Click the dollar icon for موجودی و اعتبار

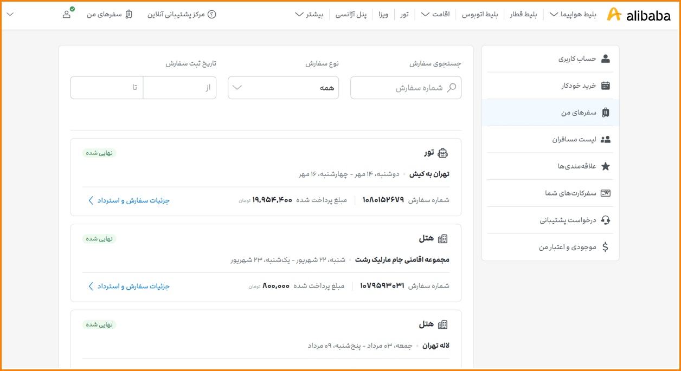[606, 247]
